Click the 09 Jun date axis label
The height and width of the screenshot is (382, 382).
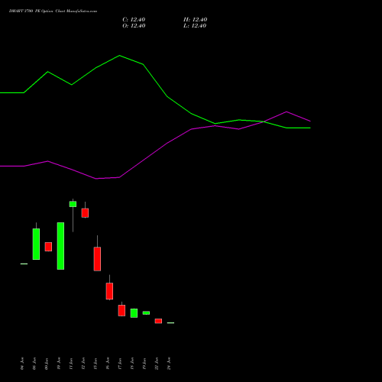pyautogui.click(x=47, y=364)
